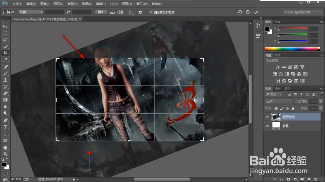Select the Blur tool
The image size is (325, 182).
pos(5,107)
